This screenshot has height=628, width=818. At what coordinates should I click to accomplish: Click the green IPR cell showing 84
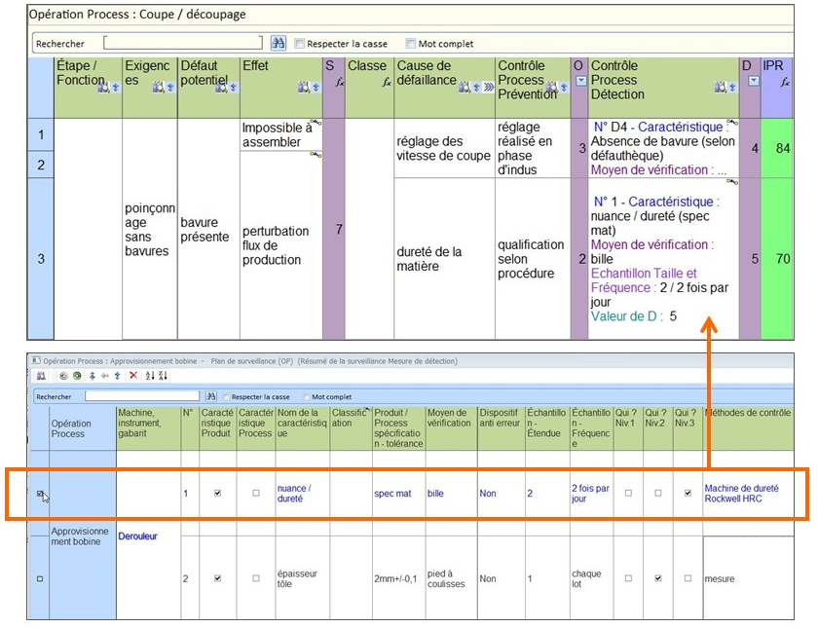pos(776,148)
